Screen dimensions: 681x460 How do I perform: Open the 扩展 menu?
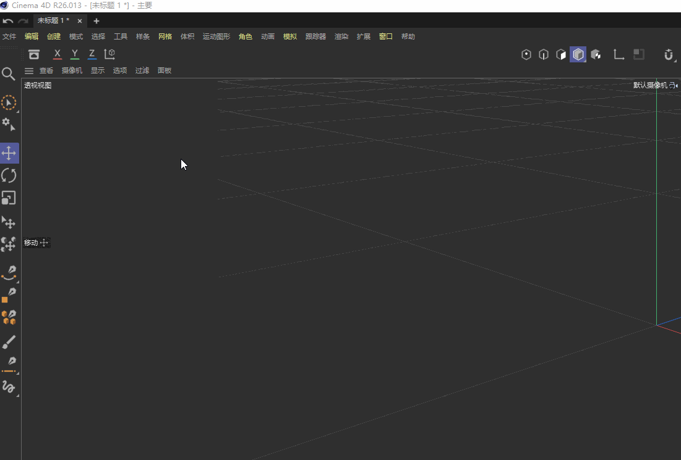(364, 36)
